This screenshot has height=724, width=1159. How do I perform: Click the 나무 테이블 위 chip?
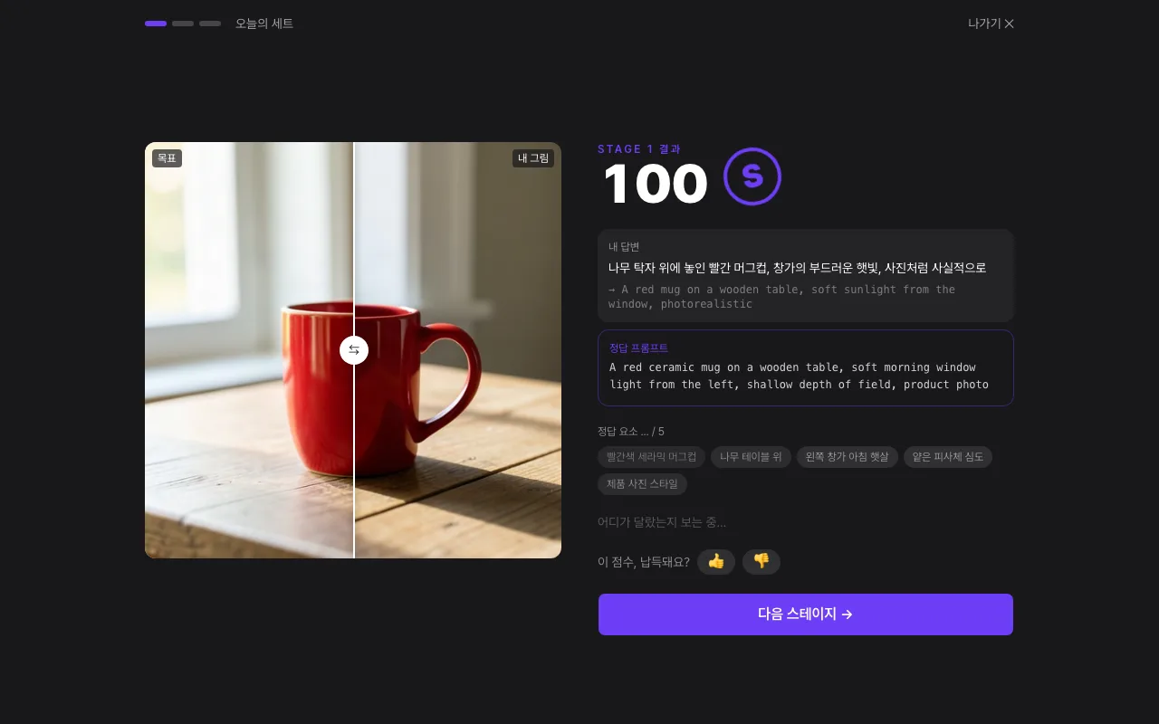tap(751, 457)
